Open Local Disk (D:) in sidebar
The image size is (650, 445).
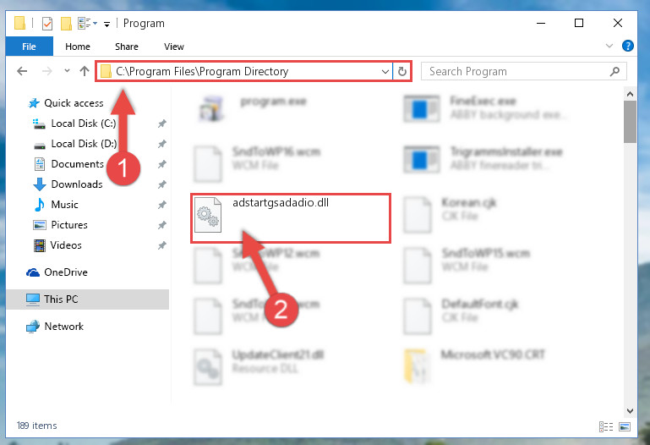84,144
